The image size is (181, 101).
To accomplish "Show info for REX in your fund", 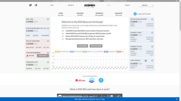I will [48, 41].
